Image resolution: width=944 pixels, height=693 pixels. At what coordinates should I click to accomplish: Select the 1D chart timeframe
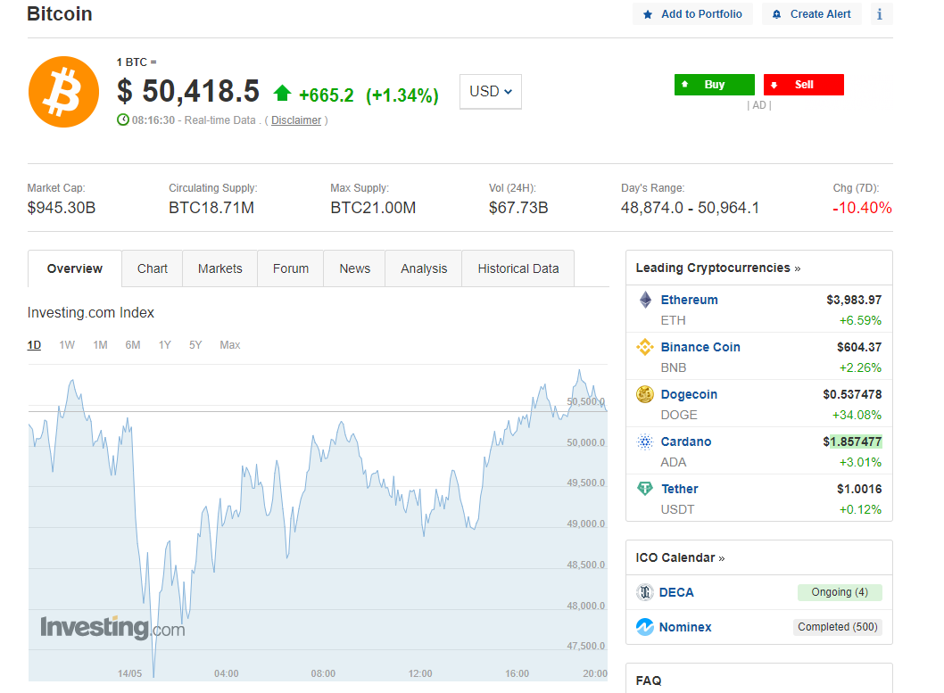click(34, 344)
